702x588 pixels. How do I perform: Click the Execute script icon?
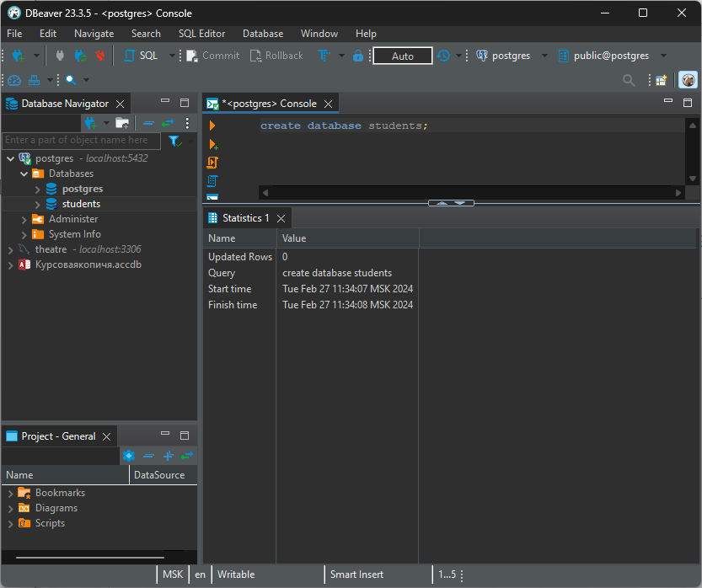pyautogui.click(x=212, y=163)
